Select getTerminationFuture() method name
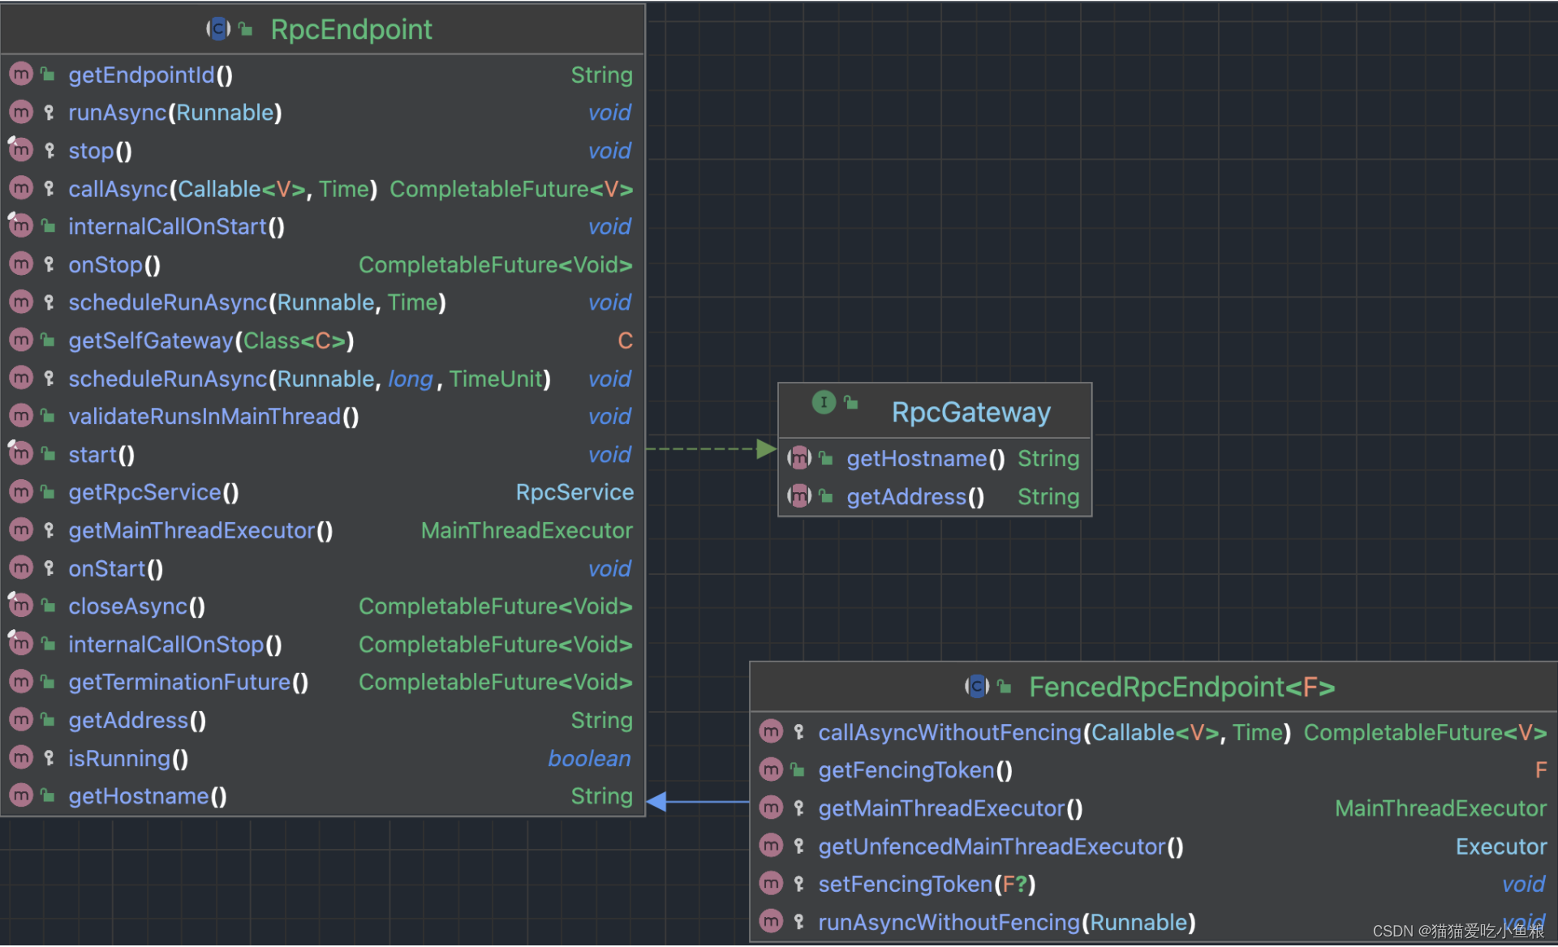 [x=188, y=683]
